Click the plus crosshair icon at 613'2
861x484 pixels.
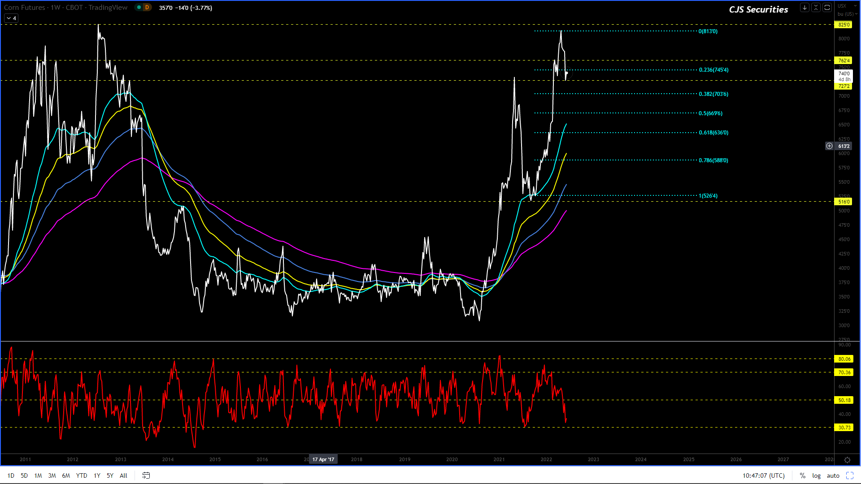click(829, 146)
